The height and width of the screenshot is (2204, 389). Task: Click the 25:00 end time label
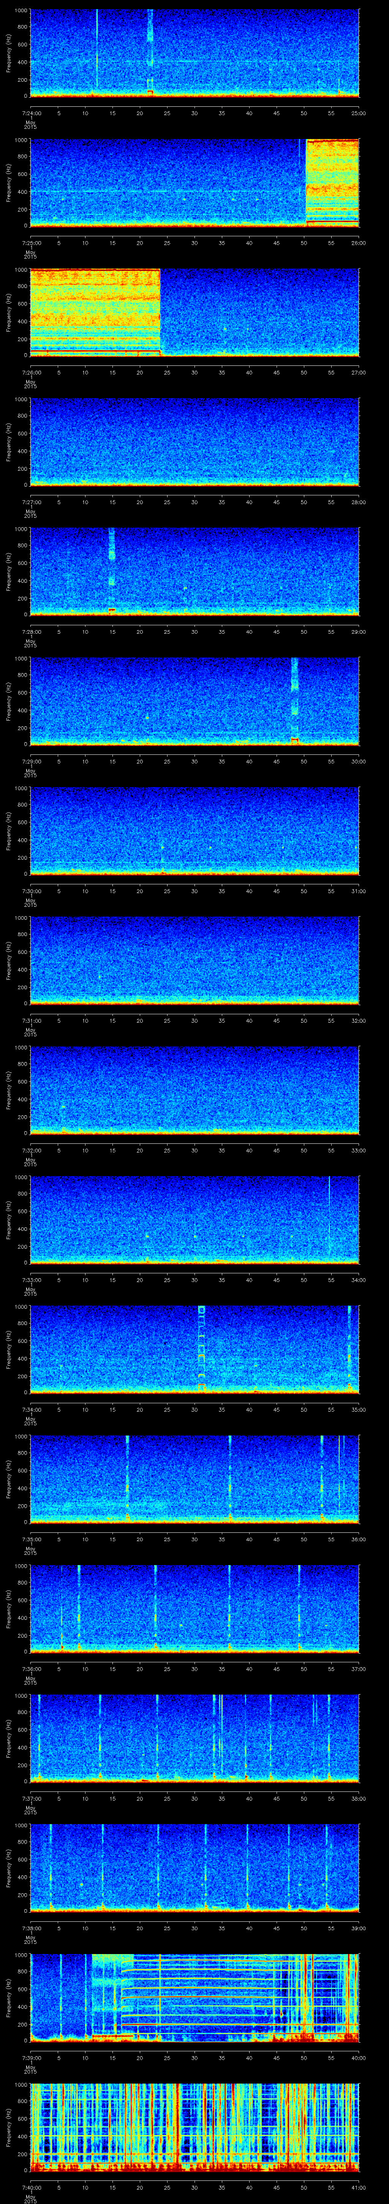[358, 113]
